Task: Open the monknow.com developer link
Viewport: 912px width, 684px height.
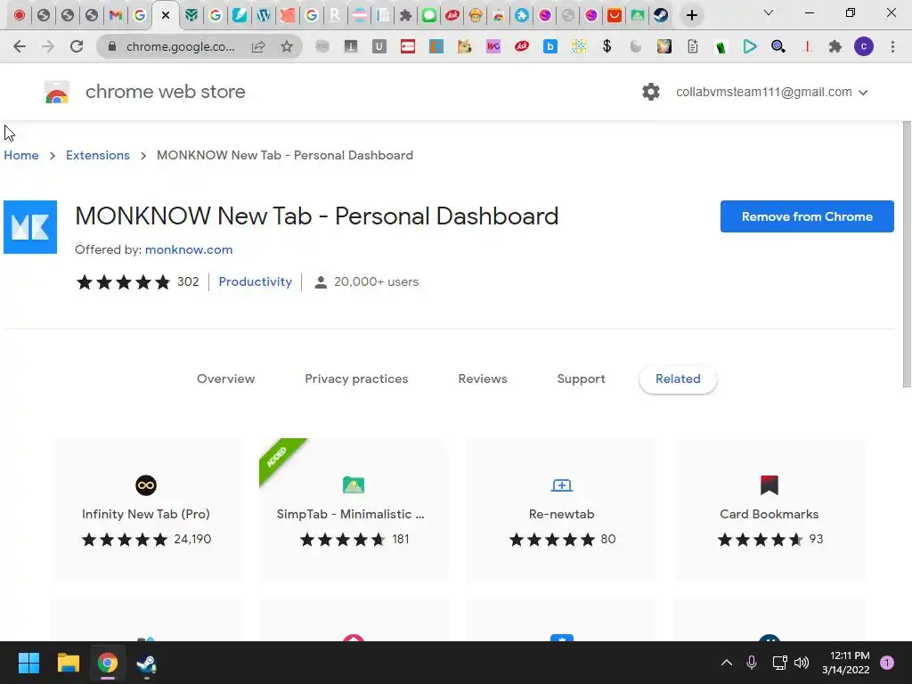Action: click(x=189, y=249)
